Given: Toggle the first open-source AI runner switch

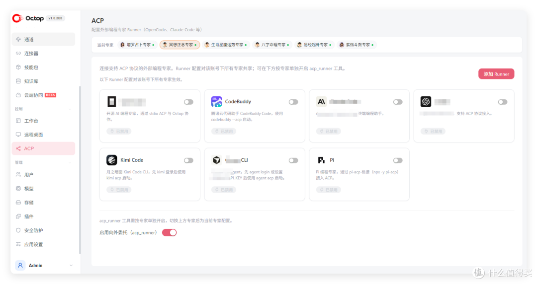Looking at the screenshot, I should 188,102.
